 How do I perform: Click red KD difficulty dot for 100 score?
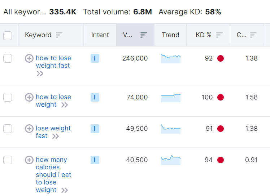point(221,97)
